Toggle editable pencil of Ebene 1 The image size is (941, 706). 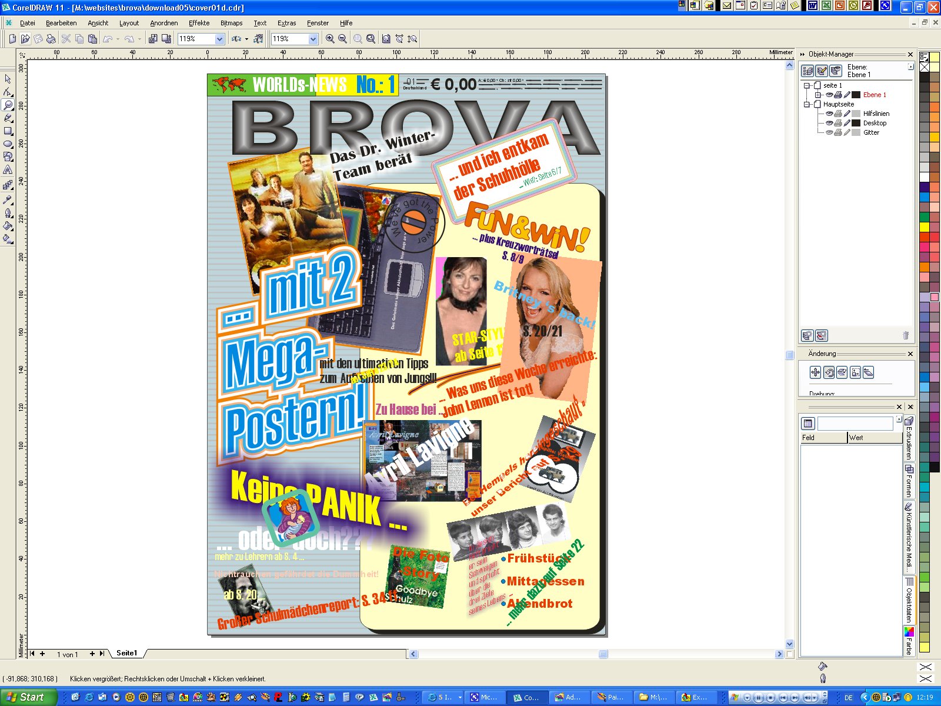(x=847, y=95)
